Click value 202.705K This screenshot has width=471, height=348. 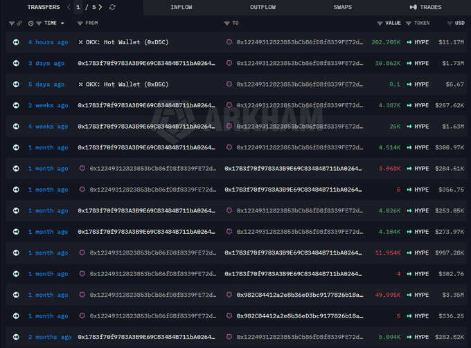386,42
